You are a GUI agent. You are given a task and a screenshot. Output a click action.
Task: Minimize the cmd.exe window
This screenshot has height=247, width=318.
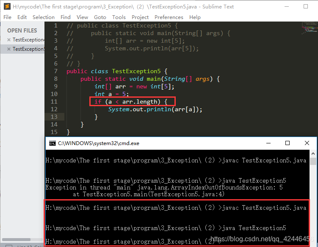coord(268,143)
